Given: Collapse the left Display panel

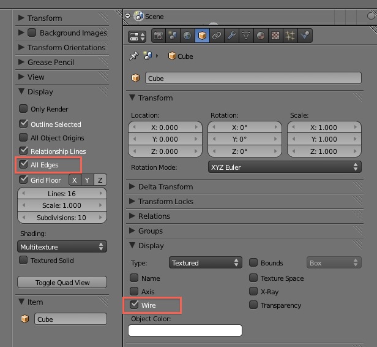Looking at the screenshot, I should coord(21,91).
